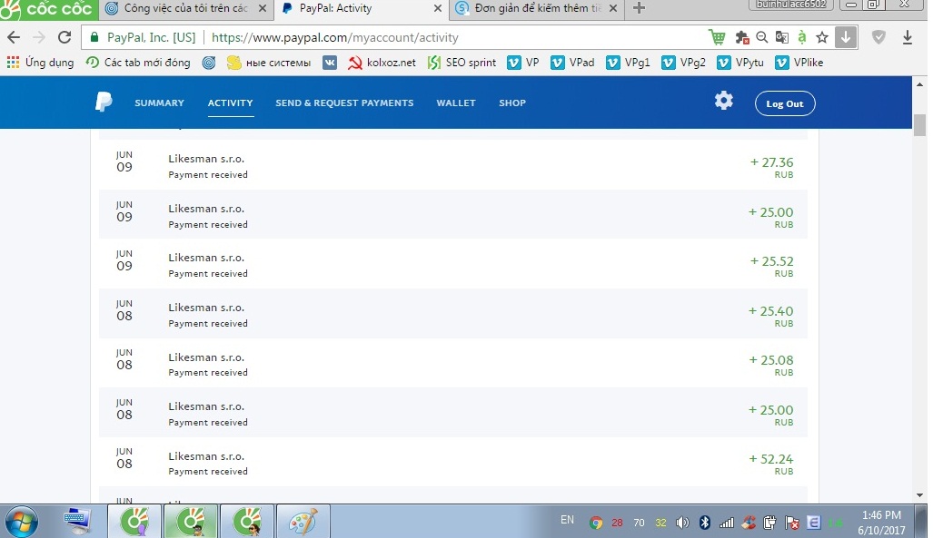Open the ные системы bookmark

coord(269,63)
